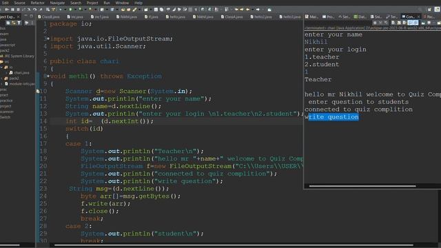Select the Java perspective icon
The width and height of the screenshot is (441, 248).
[438, 9]
